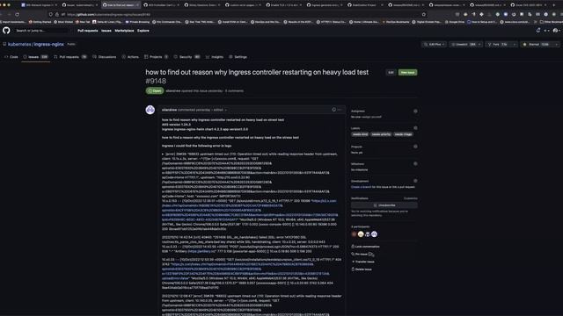Click Lock conversation link
The image size is (563, 316).
tap(365, 247)
